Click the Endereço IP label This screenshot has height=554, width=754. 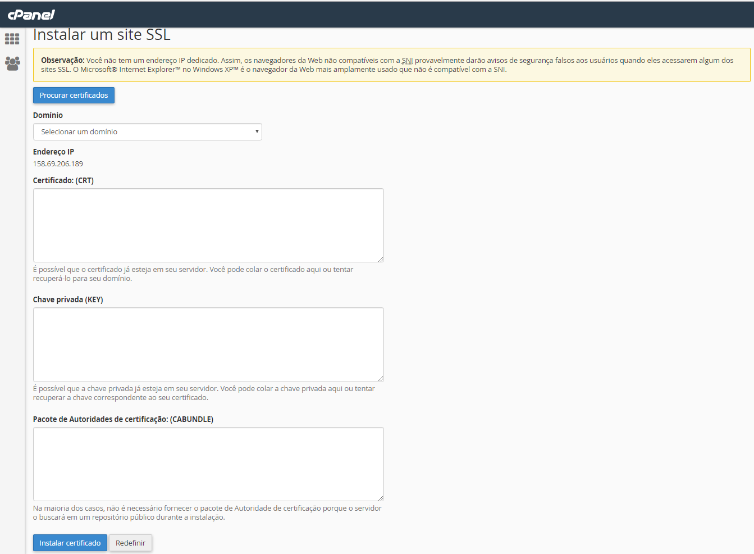click(53, 152)
